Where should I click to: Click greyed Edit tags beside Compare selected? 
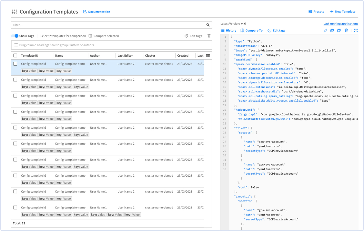193,36
